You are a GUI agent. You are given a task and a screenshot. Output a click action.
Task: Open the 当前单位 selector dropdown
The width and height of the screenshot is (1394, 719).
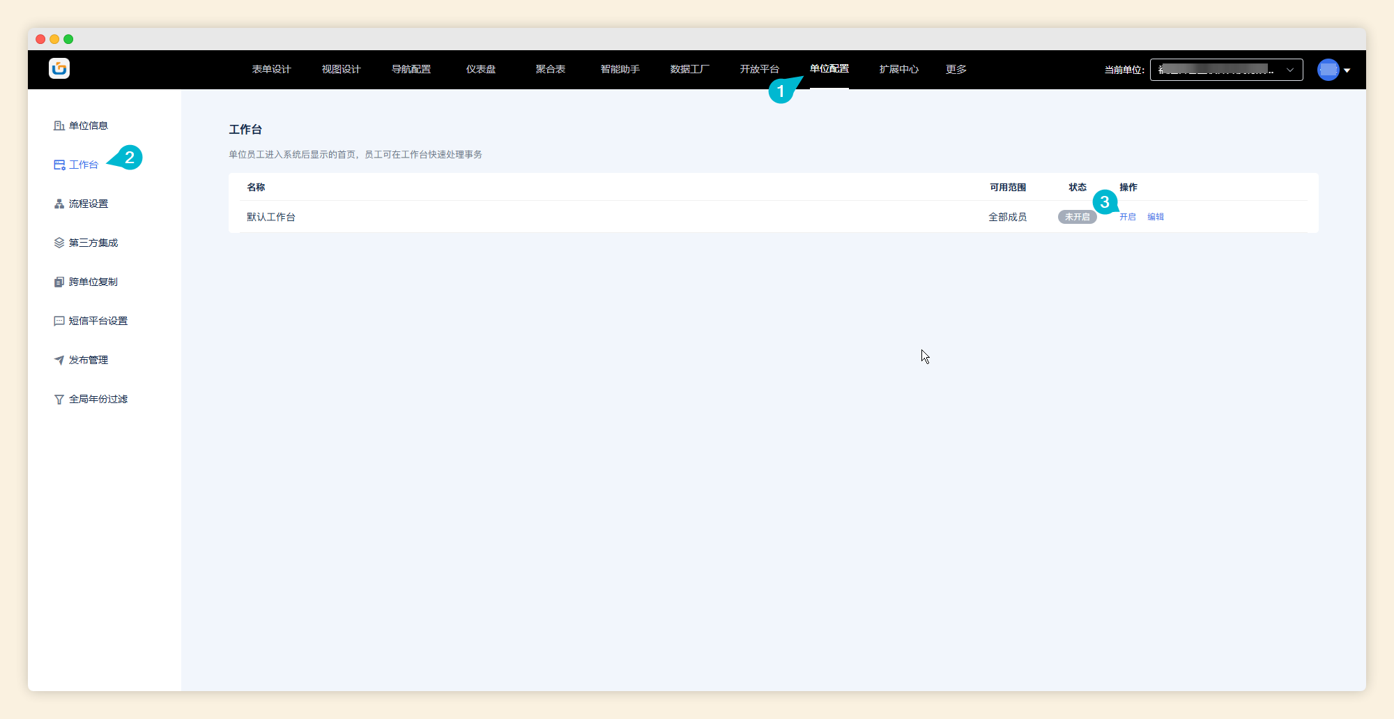pyautogui.click(x=1226, y=70)
